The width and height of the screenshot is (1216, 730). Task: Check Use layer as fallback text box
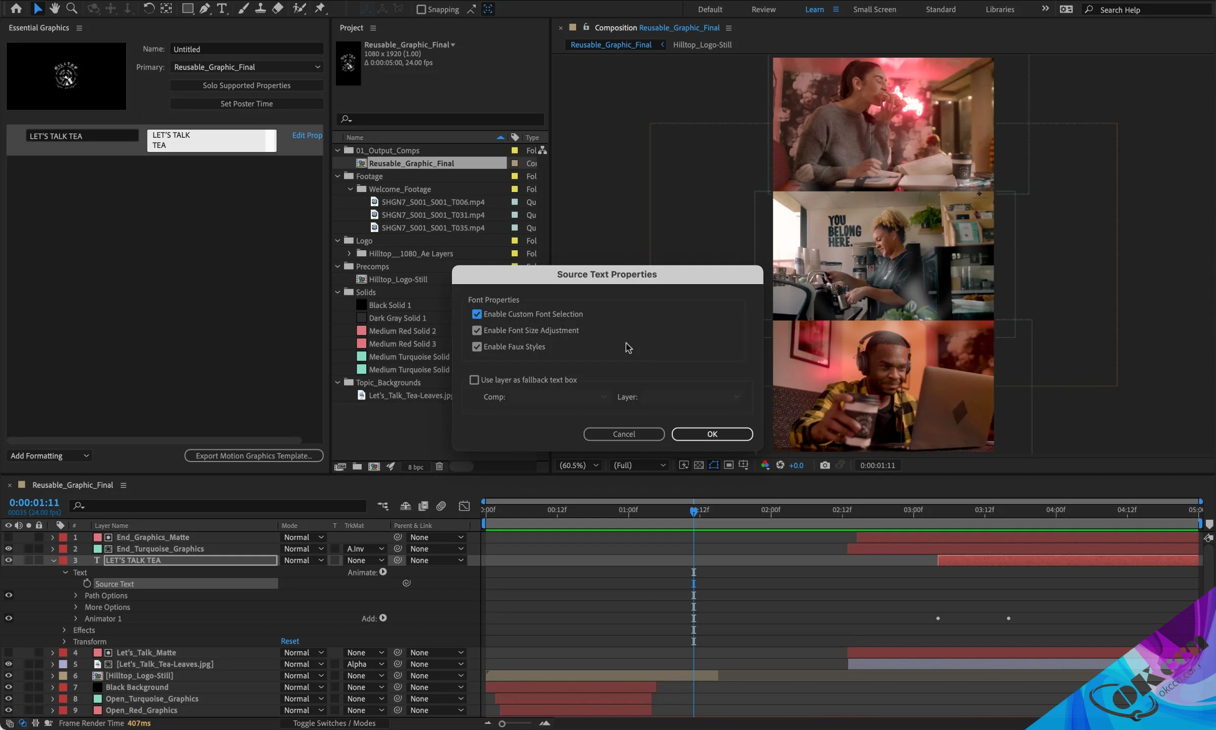474,380
